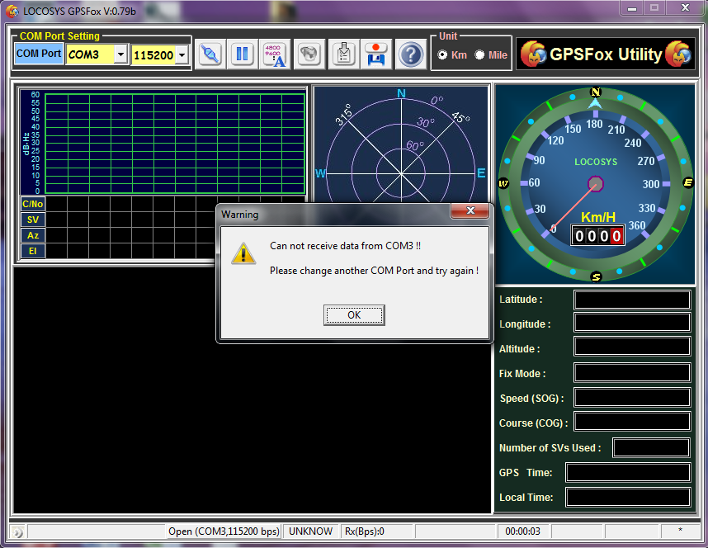
Task: Click the Speed (SOG) value field
Action: [x=632, y=397]
